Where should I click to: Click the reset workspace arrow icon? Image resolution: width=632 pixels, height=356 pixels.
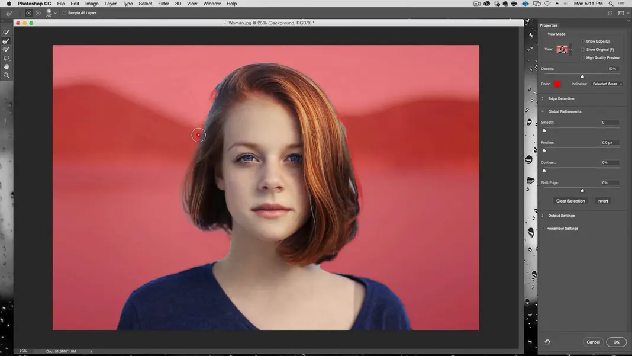click(547, 342)
